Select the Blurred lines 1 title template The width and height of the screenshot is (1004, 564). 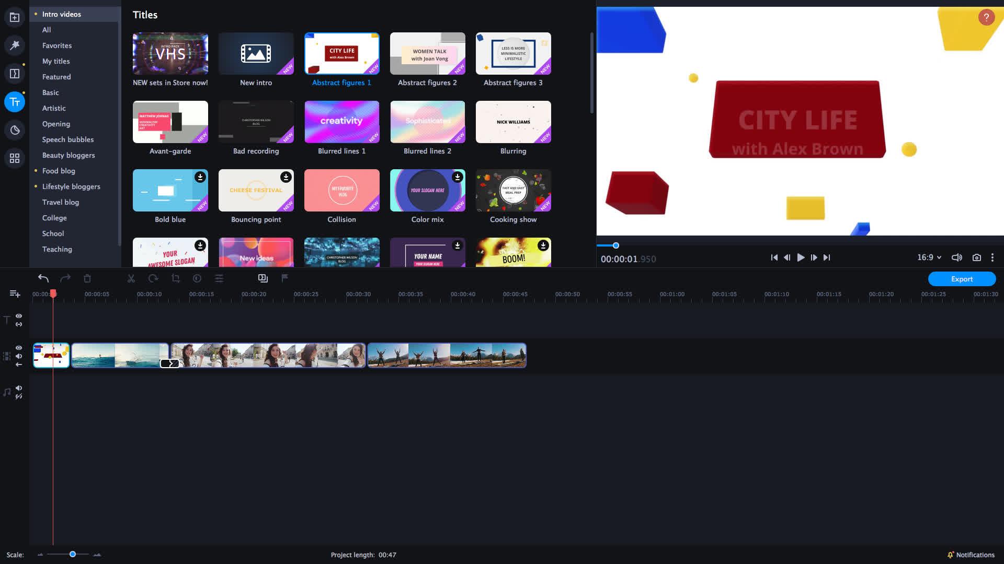[341, 122]
